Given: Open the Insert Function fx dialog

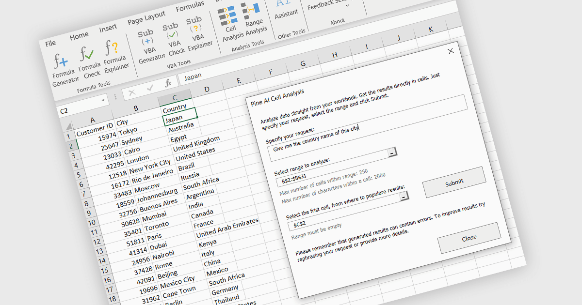Looking at the screenshot, I should (168, 83).
